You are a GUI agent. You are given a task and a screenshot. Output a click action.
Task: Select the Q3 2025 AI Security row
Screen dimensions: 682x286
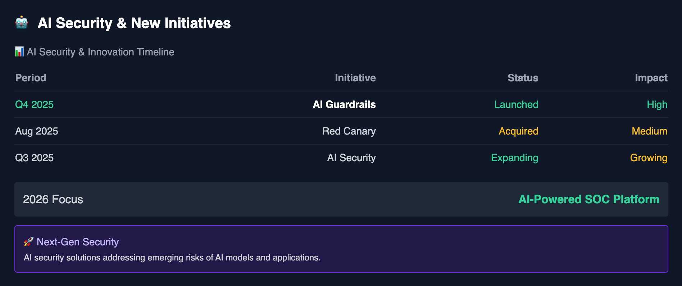point(341,158)
